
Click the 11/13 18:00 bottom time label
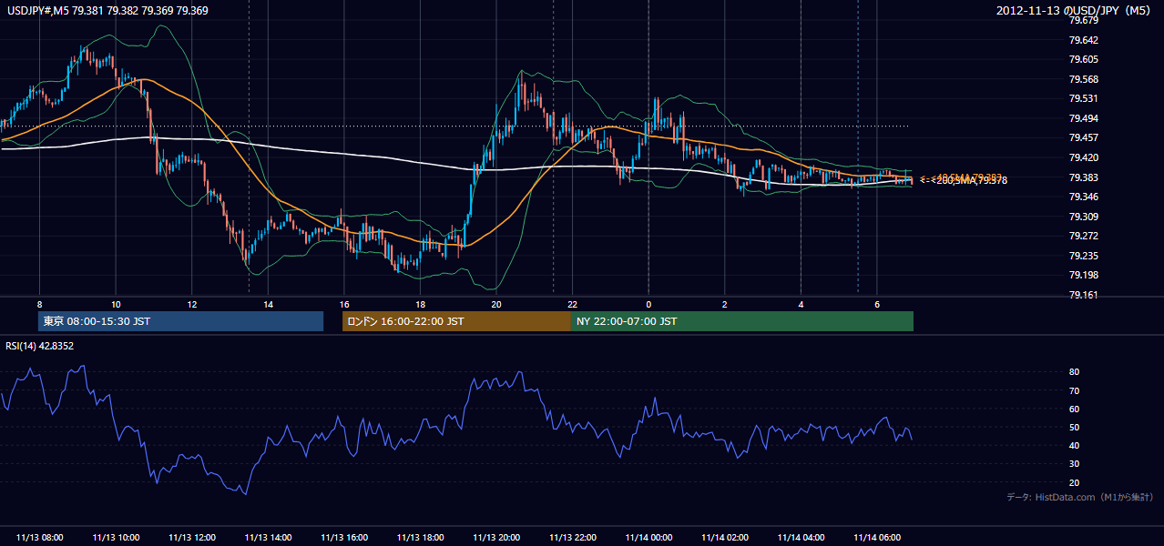pos(420,538)
